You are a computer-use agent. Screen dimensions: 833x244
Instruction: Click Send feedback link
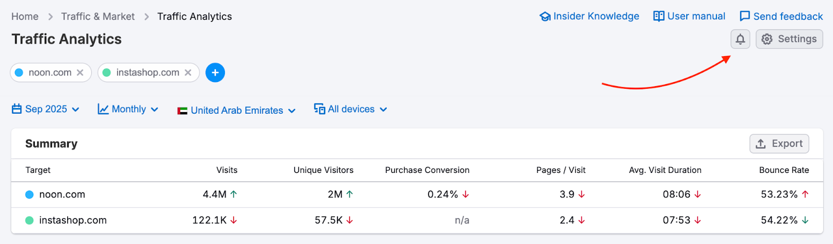(x=781, y=17)
